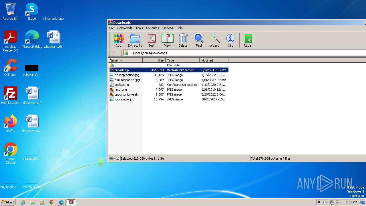Click the buylocation desktop file
The image size is (366, 206).
(10, 183)
